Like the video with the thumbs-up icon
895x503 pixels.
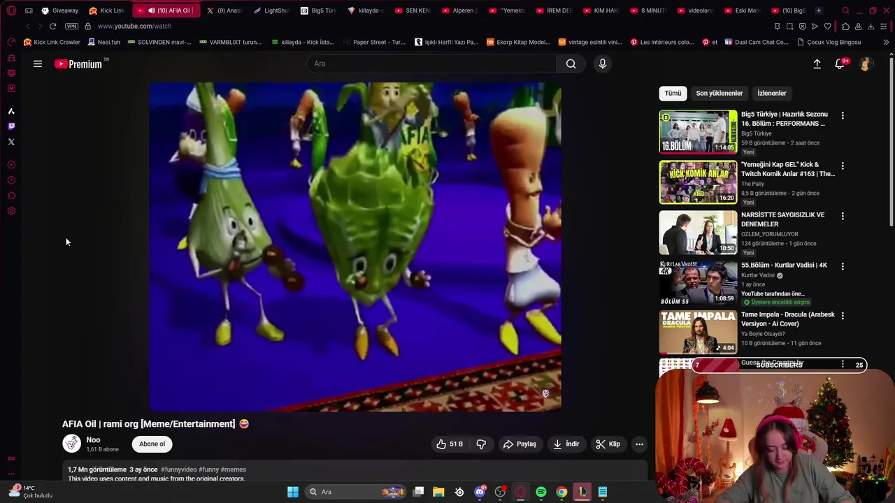(449, 444)
